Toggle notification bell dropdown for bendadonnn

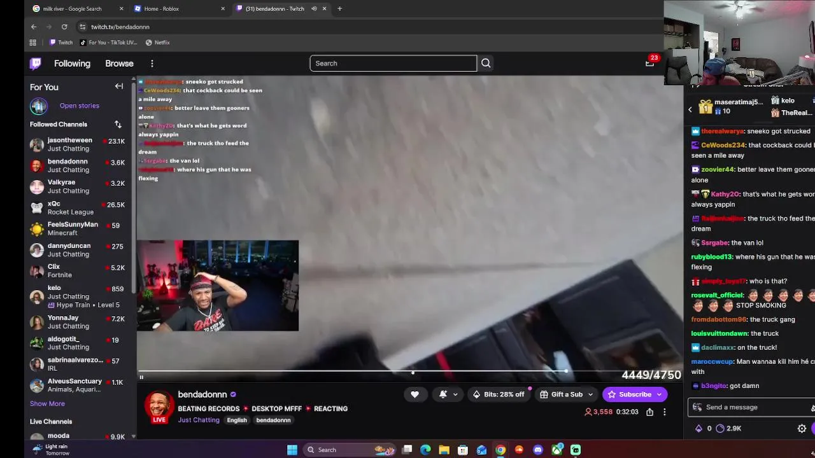click(448, 394)
